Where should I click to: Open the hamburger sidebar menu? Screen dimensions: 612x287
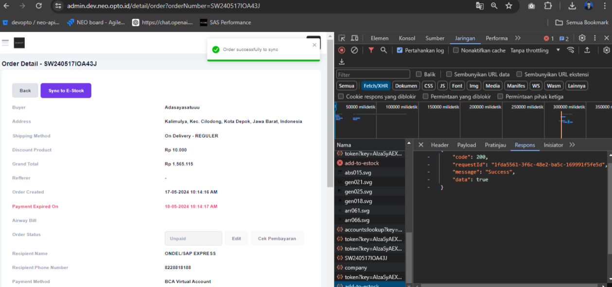point(5,43)
